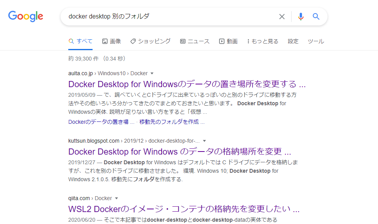Click the 2019/05/09 snippet date
The width and height of the screenshot is (378, 224).
coord(82,95)
